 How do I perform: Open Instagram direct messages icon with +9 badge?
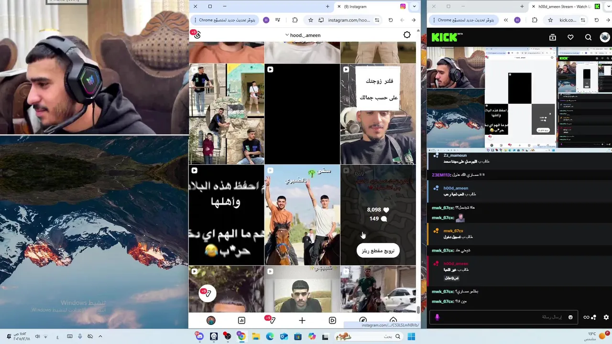tap(271, 320)
